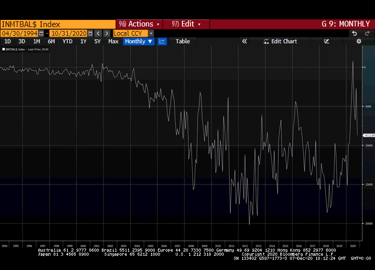Select the YTD range option
This screenshot has height=270, width=375.
(x=67, y=41)
